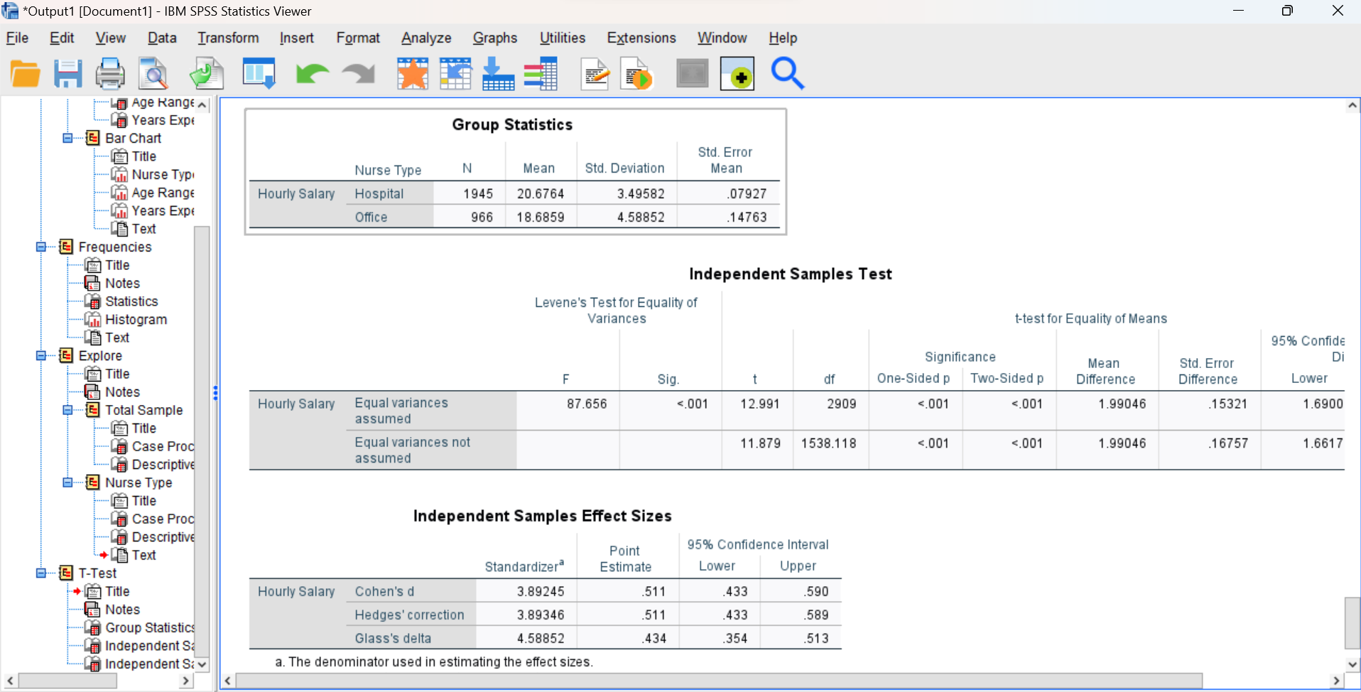Image resolution: width=1361 pixels, height=692 pixels.
Task: Click the Recall recent dialogs icon
Action: pyautogui.click(x=259, y=74)
